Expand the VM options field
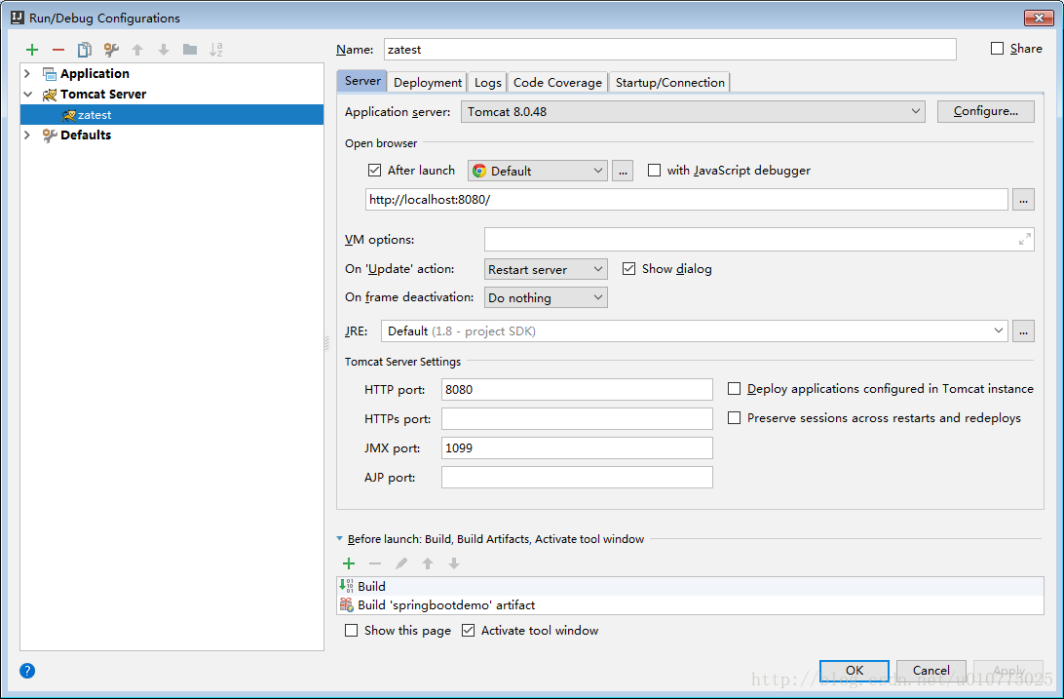This screenshot has width=1064, height=699. point(1025,239)
